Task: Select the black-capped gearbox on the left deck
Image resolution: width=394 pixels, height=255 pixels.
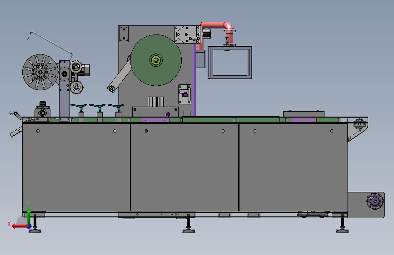Action: [x=42, y=110]
